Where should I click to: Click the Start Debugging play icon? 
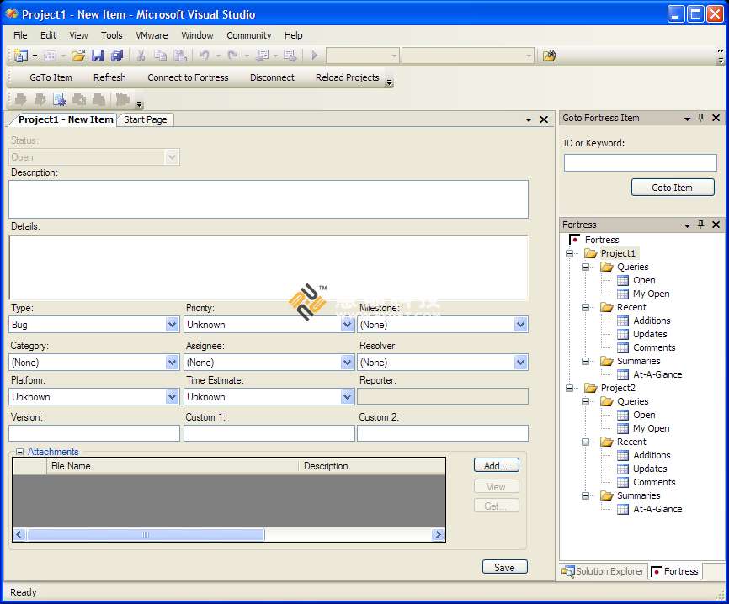315,56
